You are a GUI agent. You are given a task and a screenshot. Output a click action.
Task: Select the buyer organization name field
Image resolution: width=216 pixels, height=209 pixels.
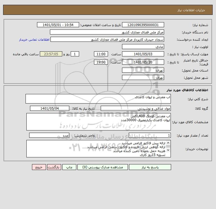click(x=107, y=32)
